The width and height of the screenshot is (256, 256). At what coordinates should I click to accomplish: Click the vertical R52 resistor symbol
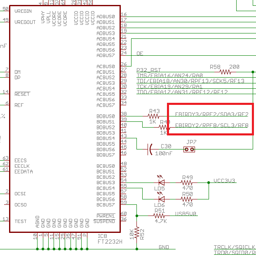coord(136,232)
